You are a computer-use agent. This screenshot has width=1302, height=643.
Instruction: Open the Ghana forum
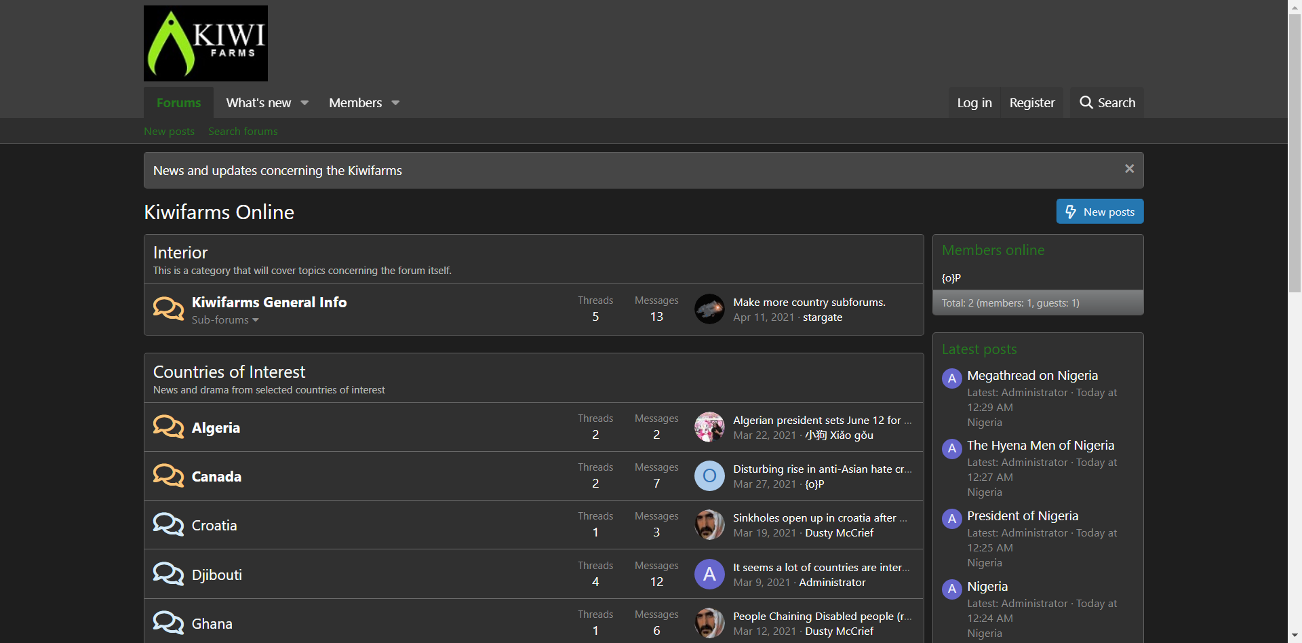[212, 624]
